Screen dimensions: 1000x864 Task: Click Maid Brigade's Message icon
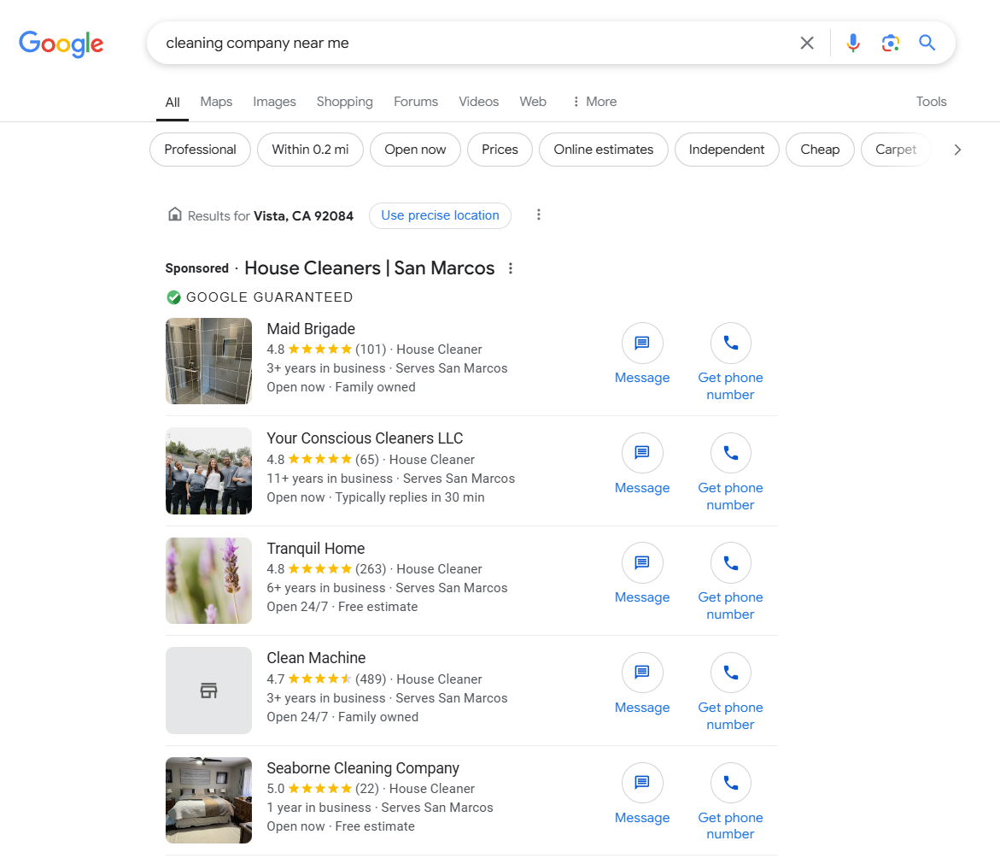click(x=642, y=344)
